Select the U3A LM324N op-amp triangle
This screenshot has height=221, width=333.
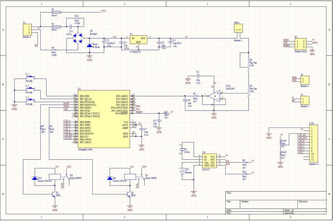click(214, 96)
